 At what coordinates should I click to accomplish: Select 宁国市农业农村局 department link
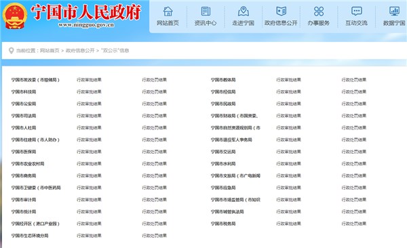pos(28,164)
